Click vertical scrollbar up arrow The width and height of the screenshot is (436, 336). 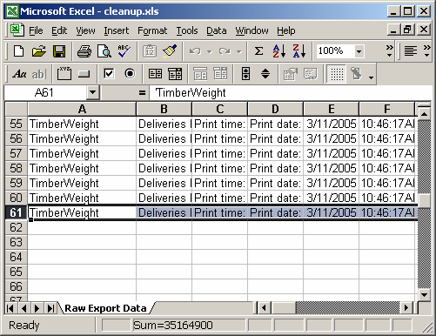[424, 113]
